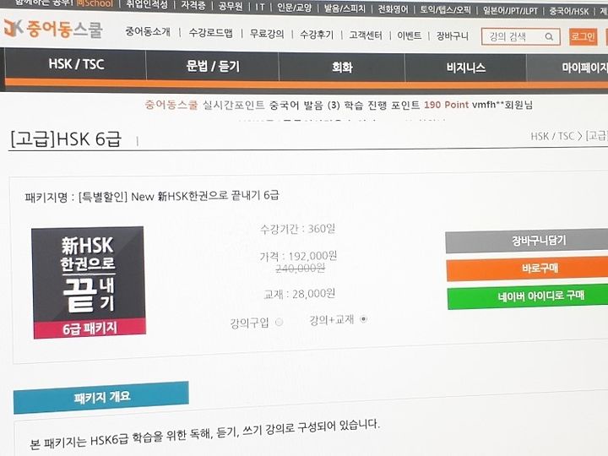Screen dimensions: 608x456
Task: Open the 수강로드맵 link
Action: click(211, 33)
